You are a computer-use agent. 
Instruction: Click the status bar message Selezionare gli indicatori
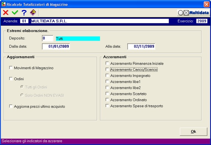pos(32,141)
